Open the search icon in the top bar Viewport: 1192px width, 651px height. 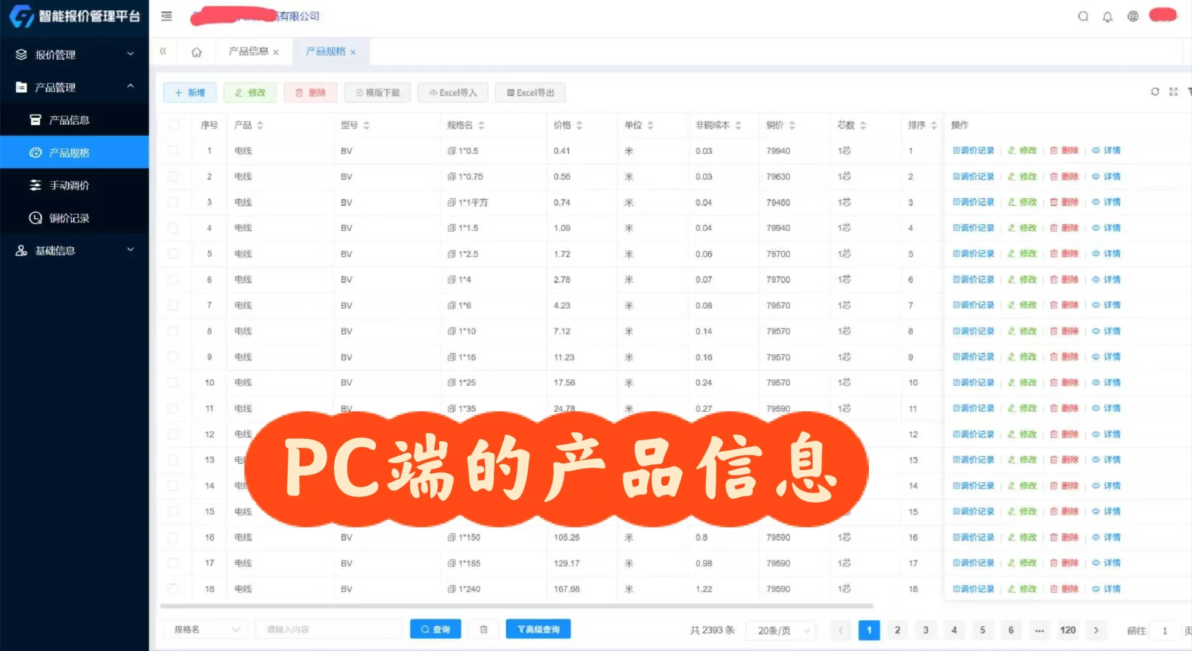click(x=1083, y=17)
